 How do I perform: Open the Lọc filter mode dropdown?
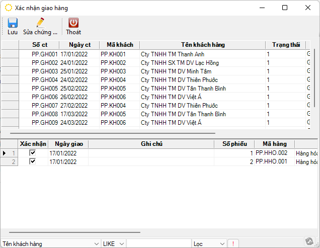pyautogui.click(x=222, y=243)
